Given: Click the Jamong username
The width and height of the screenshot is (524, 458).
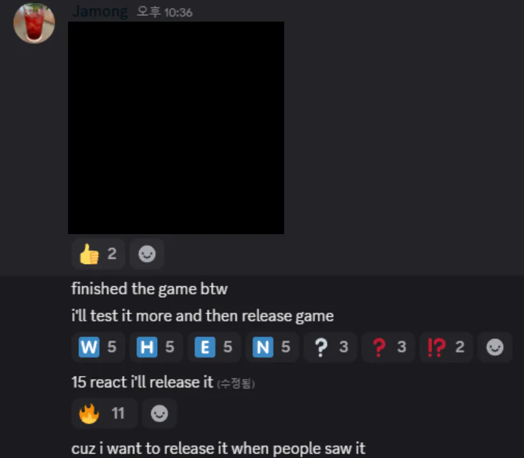Looking at the screenshot, I should 100,11.
